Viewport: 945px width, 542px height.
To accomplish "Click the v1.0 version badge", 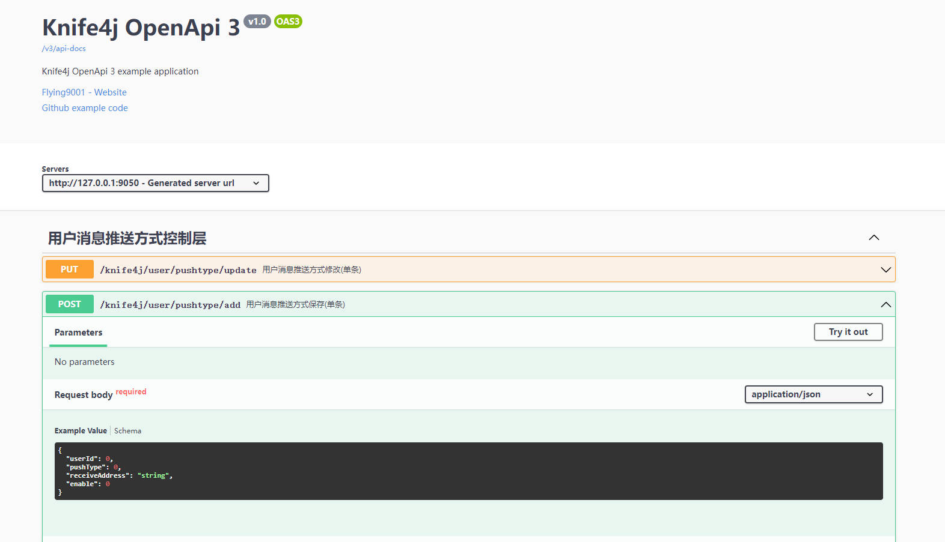I will pos(257,22).
